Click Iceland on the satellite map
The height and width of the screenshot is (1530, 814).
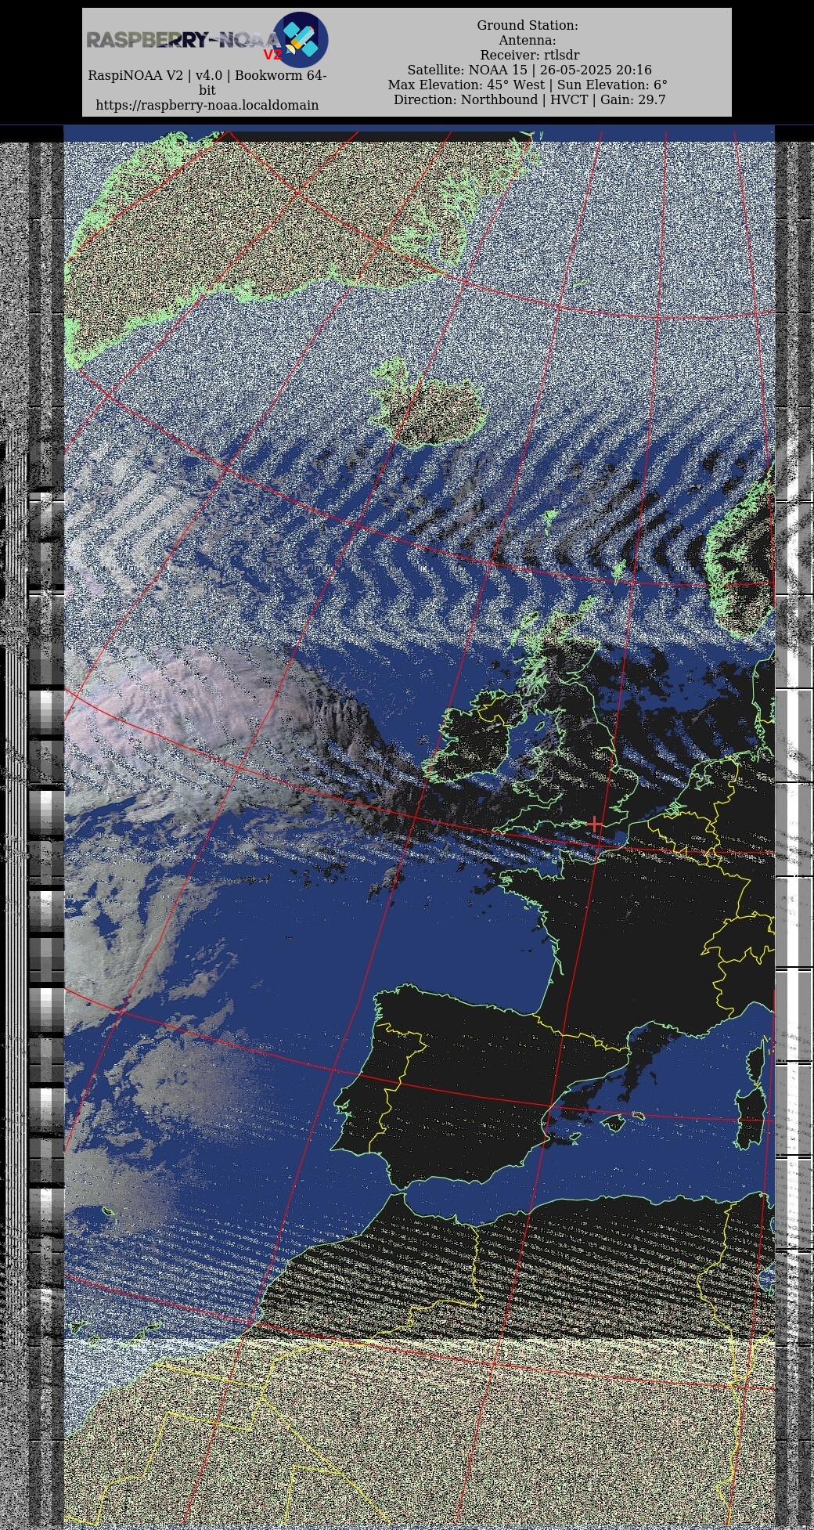(427, 402)
